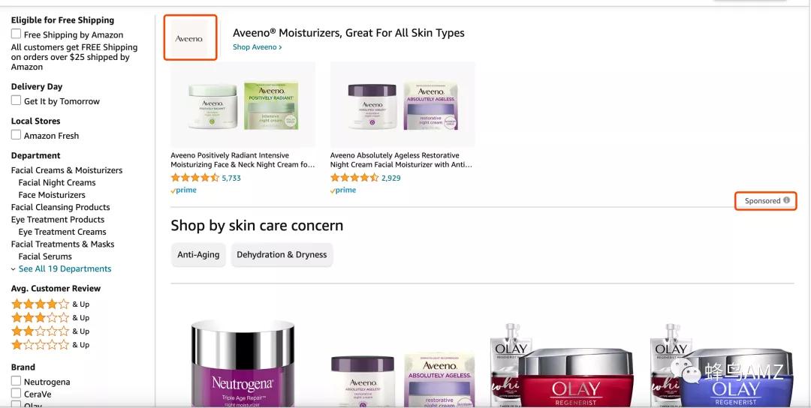This screenshot has height=408, width=811.
Task: Select the Dehydration & Dryness chip
Action: (x=282, y=254)
